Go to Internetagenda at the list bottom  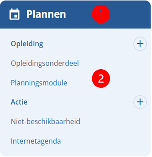click(36, 141)
